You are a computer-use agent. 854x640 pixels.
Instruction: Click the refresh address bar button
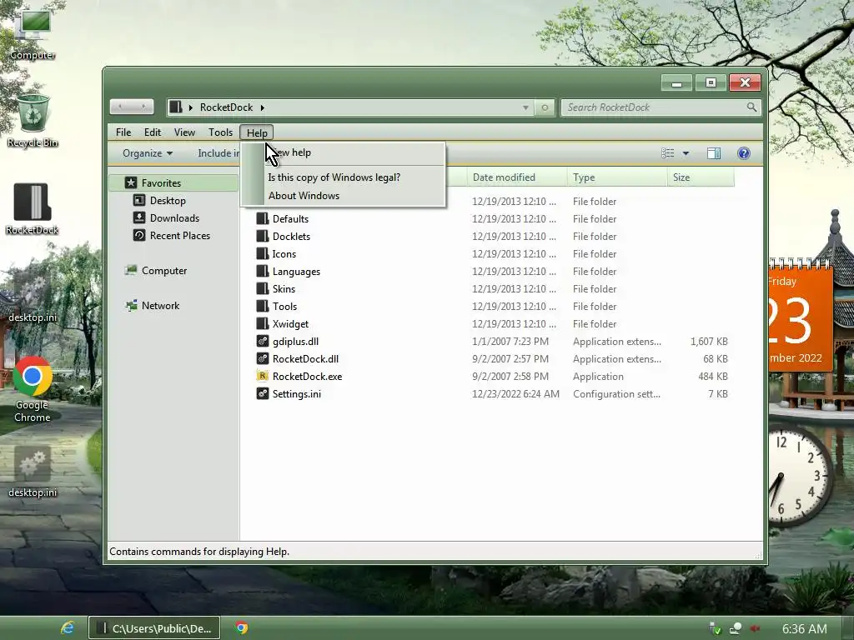545,107
